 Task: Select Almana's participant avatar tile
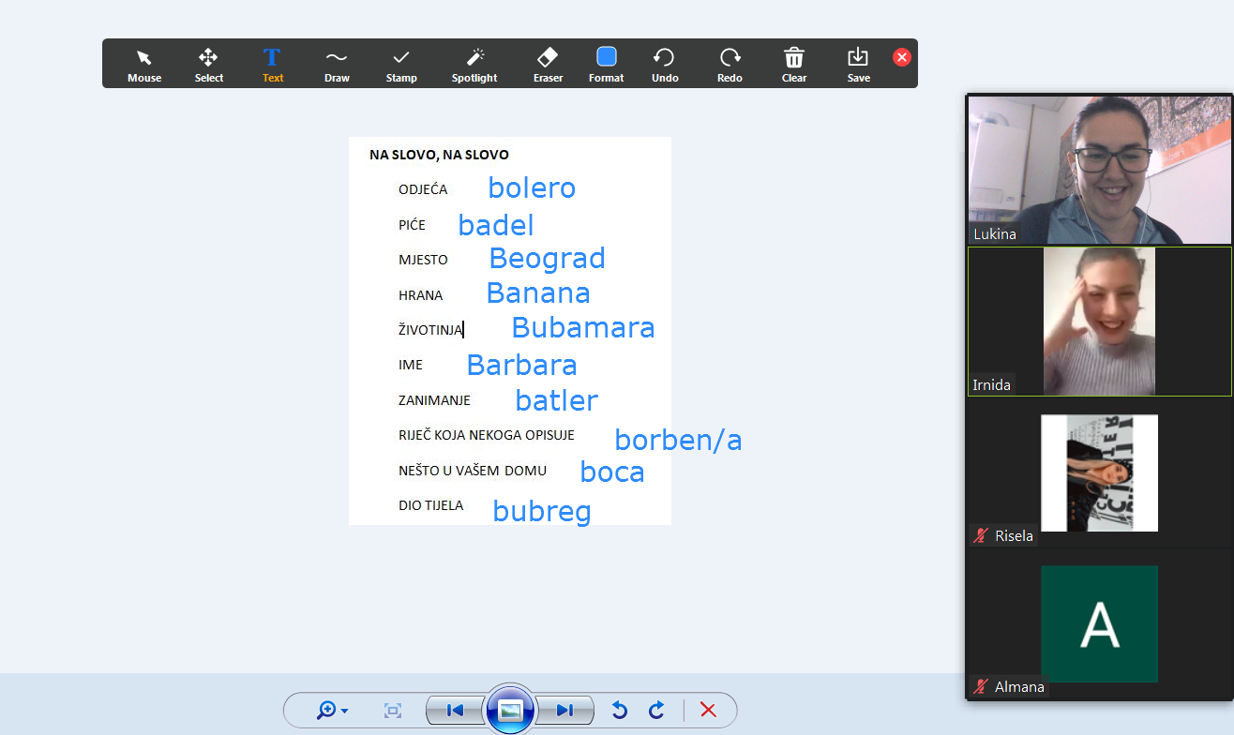click(x=1100, y=623)
